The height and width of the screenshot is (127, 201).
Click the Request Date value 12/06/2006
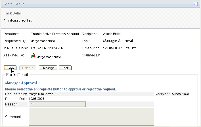click(x=36, y=99)
